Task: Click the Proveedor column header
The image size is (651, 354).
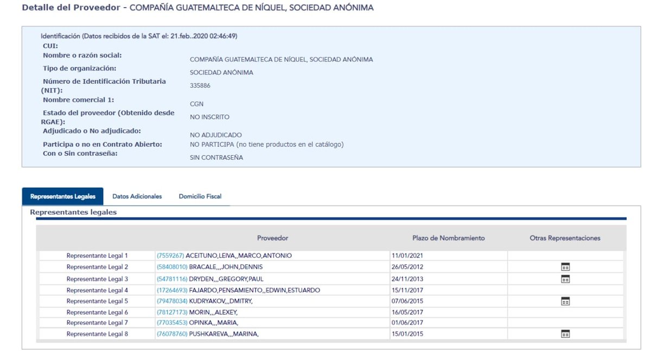Action: tap(272, 238)
